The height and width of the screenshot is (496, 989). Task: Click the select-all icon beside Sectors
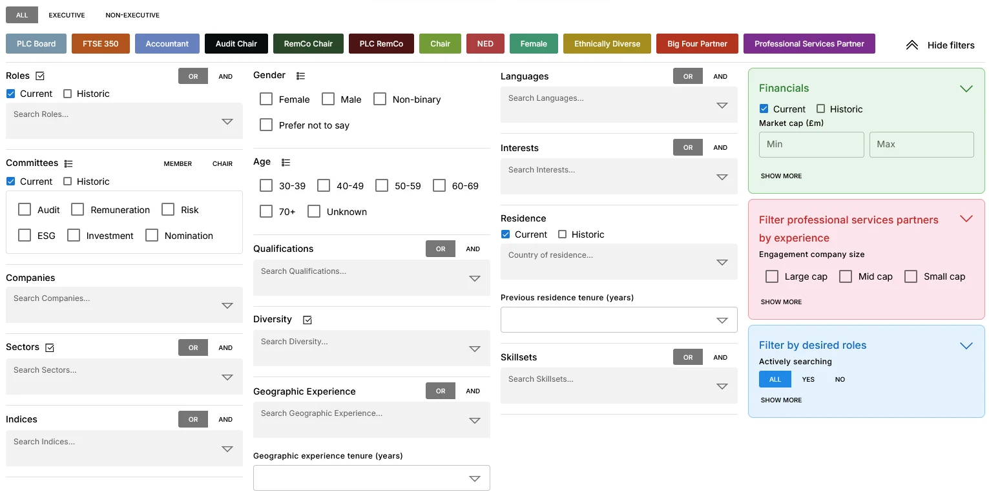click(x=50, y=347)
